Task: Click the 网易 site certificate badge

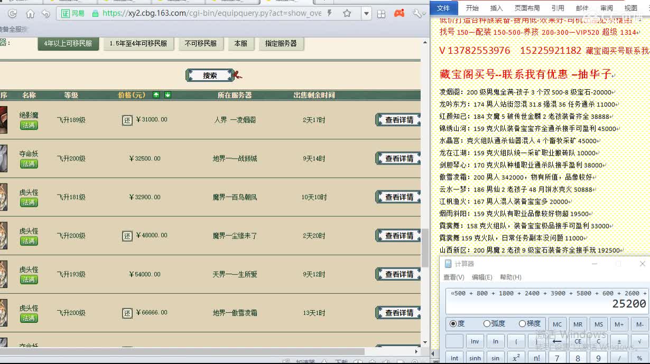Action: point(73,13)
